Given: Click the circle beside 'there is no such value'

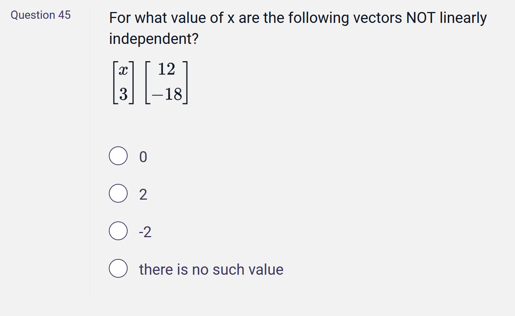Looking at the screenshot, I should click(x=118, y=268).
